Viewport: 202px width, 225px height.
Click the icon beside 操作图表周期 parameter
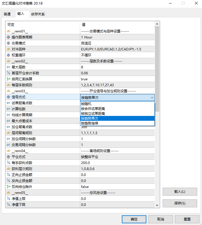[x=8, y=37]
